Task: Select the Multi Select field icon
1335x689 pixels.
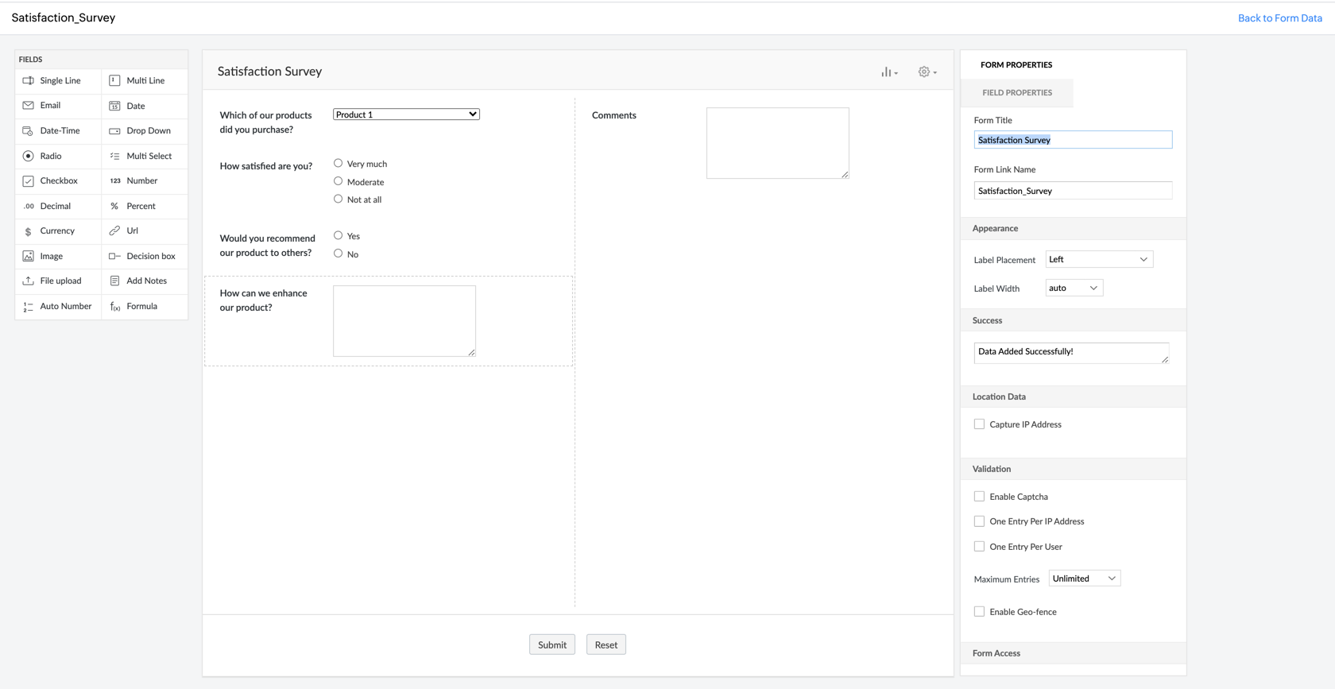Action: pyautogui.click(x=114, y=156)
